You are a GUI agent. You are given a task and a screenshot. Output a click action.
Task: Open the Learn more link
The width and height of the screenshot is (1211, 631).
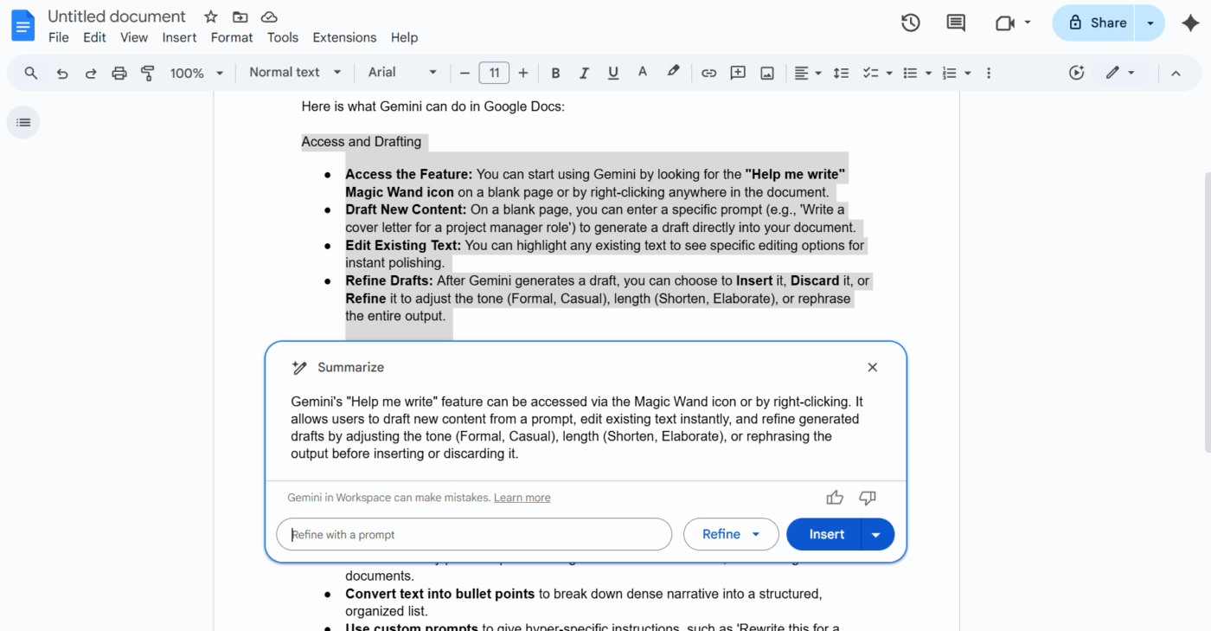coord(522,498)
